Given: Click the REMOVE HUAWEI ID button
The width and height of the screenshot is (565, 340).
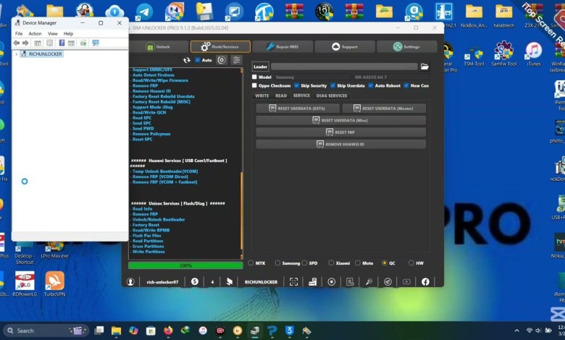Looking at the screenshot, I should pos(340,145).
